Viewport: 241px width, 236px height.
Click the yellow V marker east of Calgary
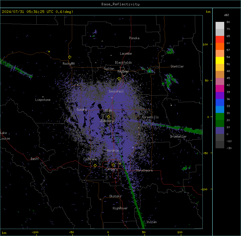[120, 164]
